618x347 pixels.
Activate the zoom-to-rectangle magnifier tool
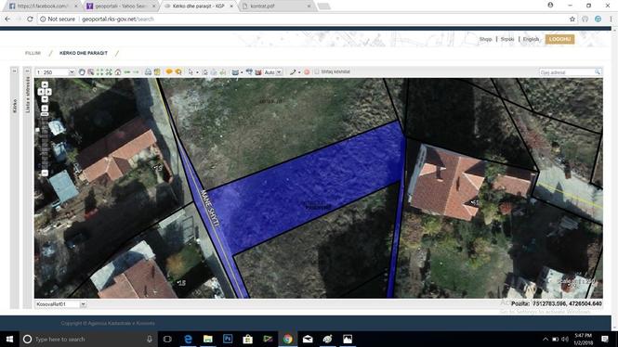click(x=91, y=72)
